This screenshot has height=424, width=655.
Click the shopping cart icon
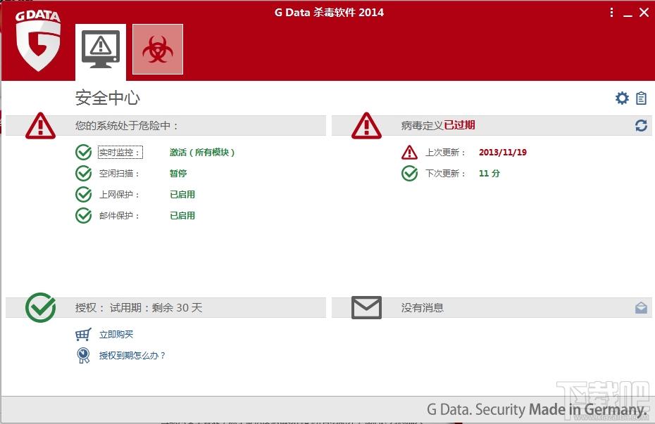click(83, 335)
